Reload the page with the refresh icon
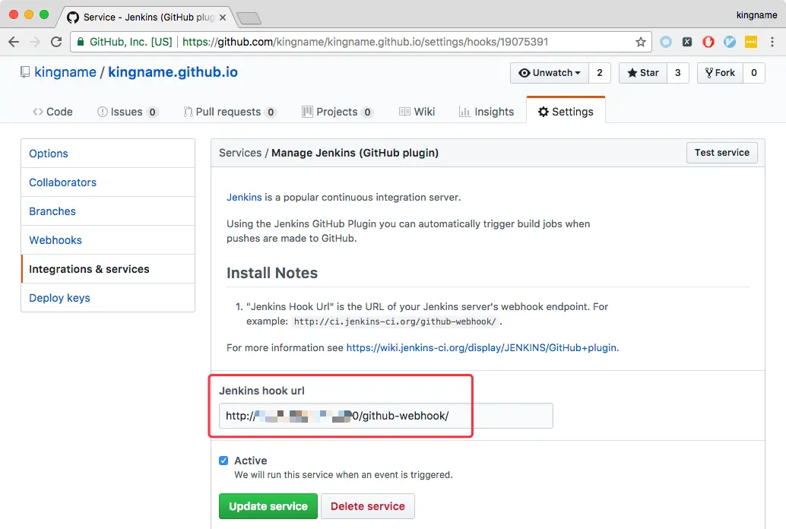Screen dimensions: 786x529 (56, 42)
